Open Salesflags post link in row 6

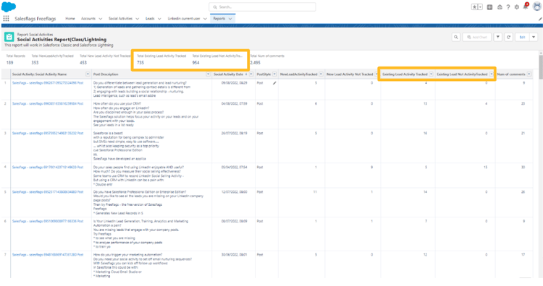coord(48,222)
